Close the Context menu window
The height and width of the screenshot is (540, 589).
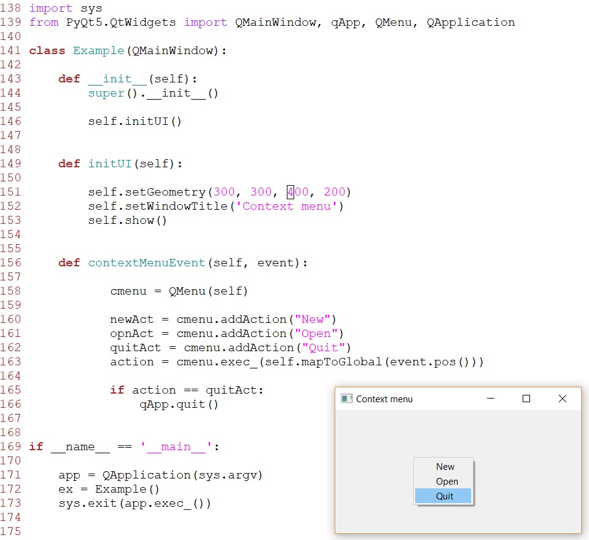563,399
